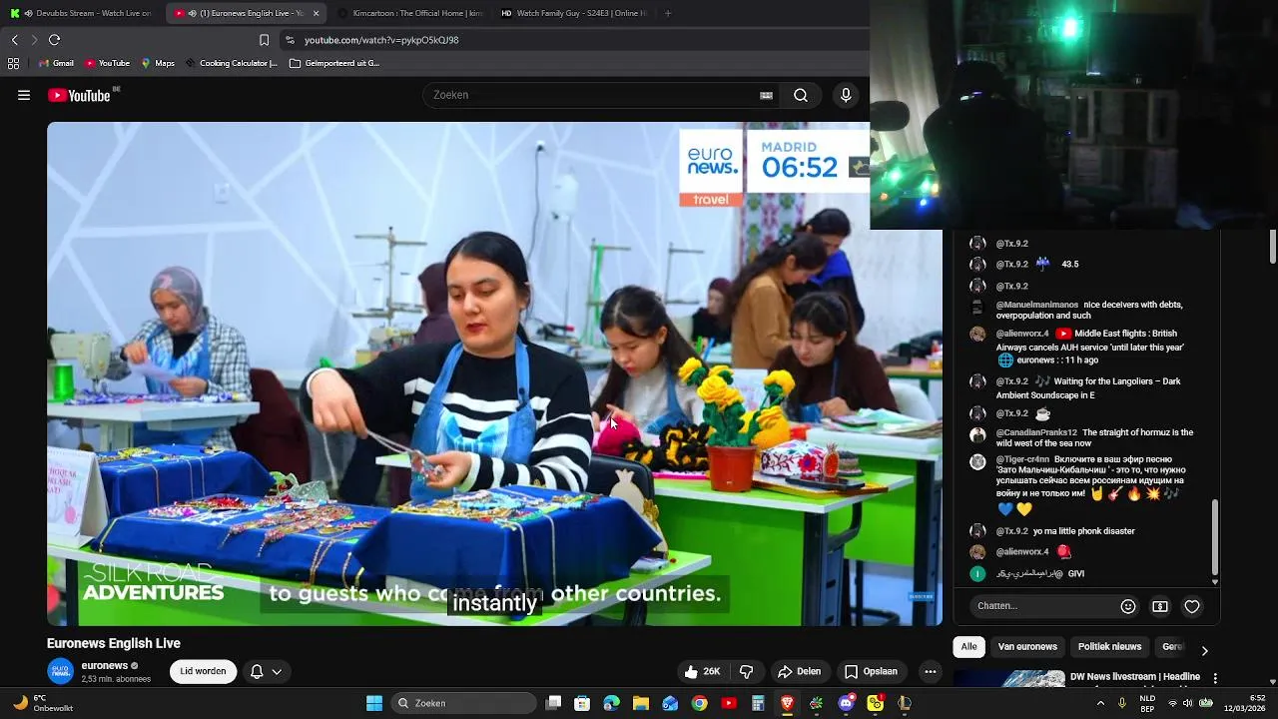Click the YouTube search magnifier button
Viewport: 1278px width, 719px height.
click(801, 95)
